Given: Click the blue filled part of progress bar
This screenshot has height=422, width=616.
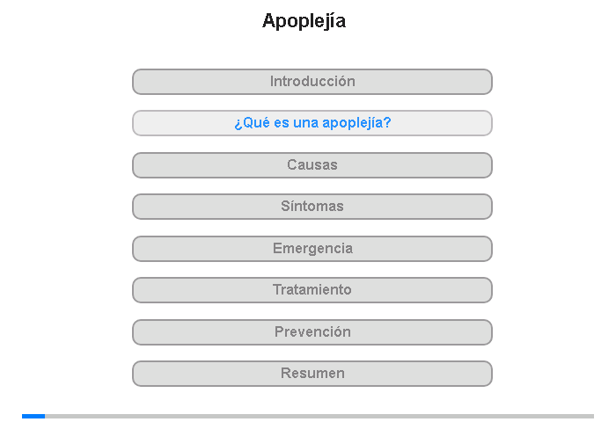Looking at the screenshot, I should [33, 416].
